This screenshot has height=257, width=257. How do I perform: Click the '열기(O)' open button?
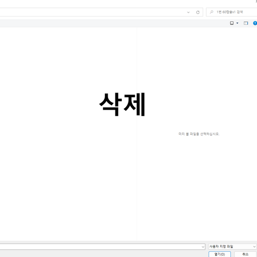(220, 254)
